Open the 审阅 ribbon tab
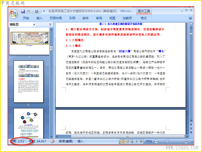202x152 pixels. (99, 18)
